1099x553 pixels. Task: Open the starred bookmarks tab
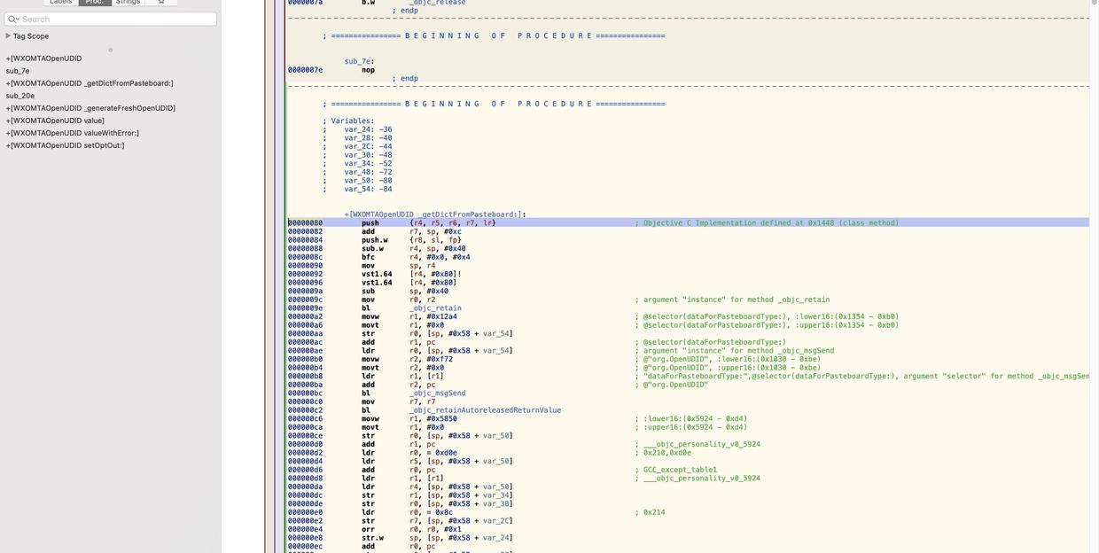pos(161,2)
